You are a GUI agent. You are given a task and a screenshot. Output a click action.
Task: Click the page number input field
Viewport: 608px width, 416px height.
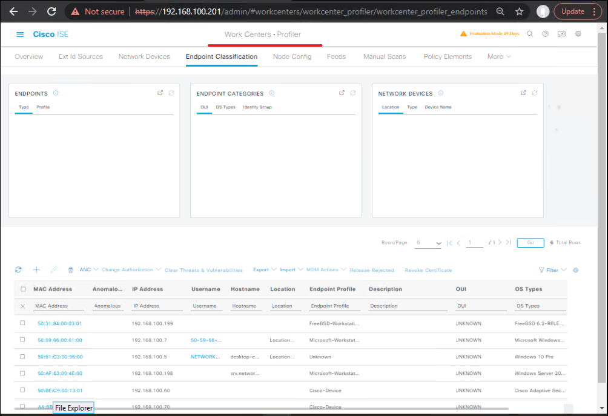pyautogui.click(x=474, y=243)
